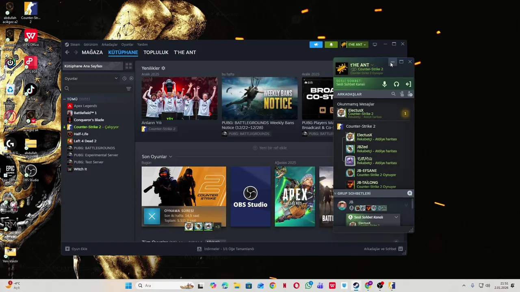520x292 pixels.
Task: Create new group chat plus icon
Action: pos(410,193)
